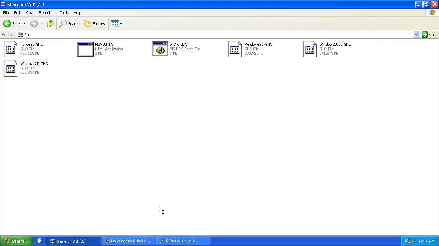Click the network drive icon in title bar
This screenshot has width=439, height=246.
click(3, 4)
